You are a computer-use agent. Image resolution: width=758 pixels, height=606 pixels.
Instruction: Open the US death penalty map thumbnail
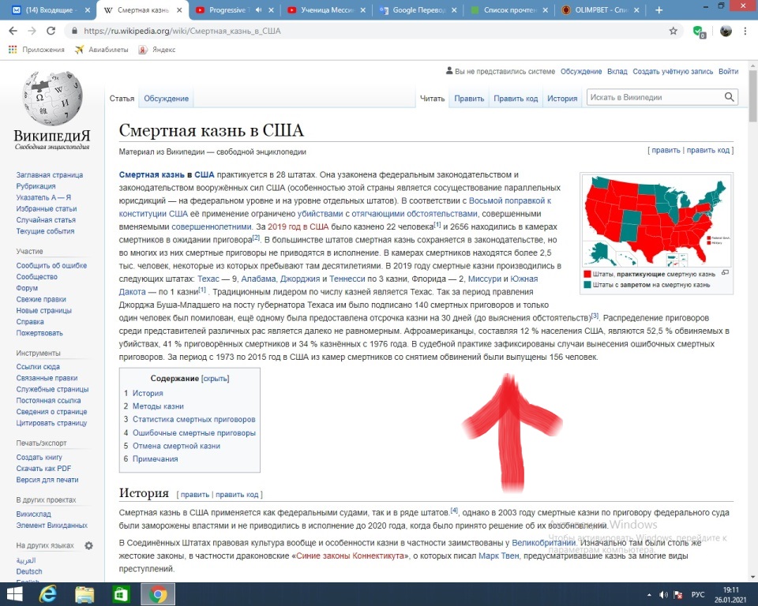point(656,220)
